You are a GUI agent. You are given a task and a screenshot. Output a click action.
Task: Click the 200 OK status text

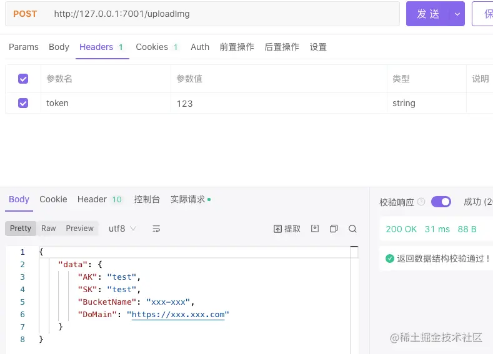pyautogui.click(x=401, y=229)
